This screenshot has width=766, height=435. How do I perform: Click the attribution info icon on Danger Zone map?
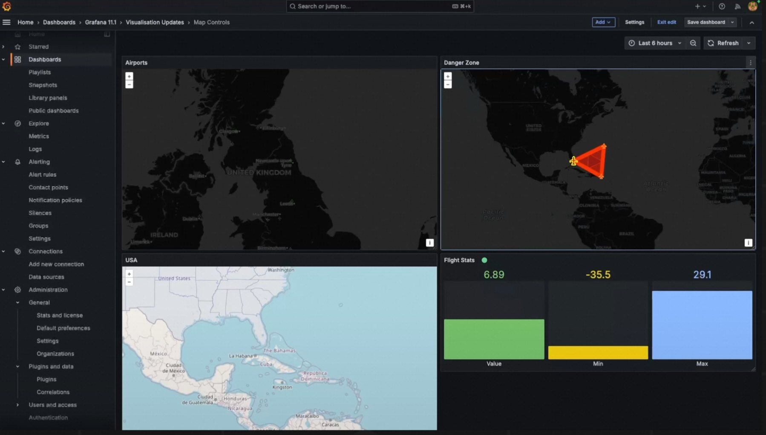[x=748, y=242]
